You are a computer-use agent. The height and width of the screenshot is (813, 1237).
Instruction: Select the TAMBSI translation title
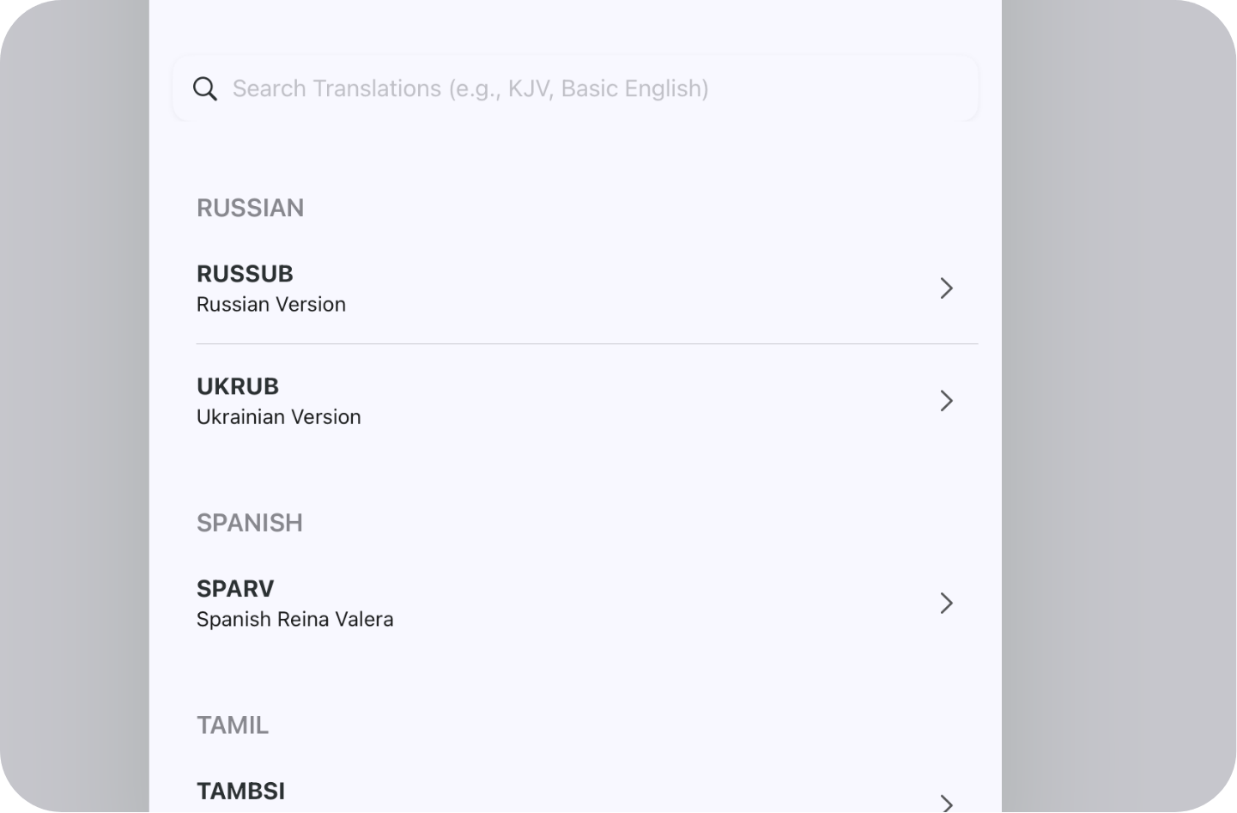(241, 792)
